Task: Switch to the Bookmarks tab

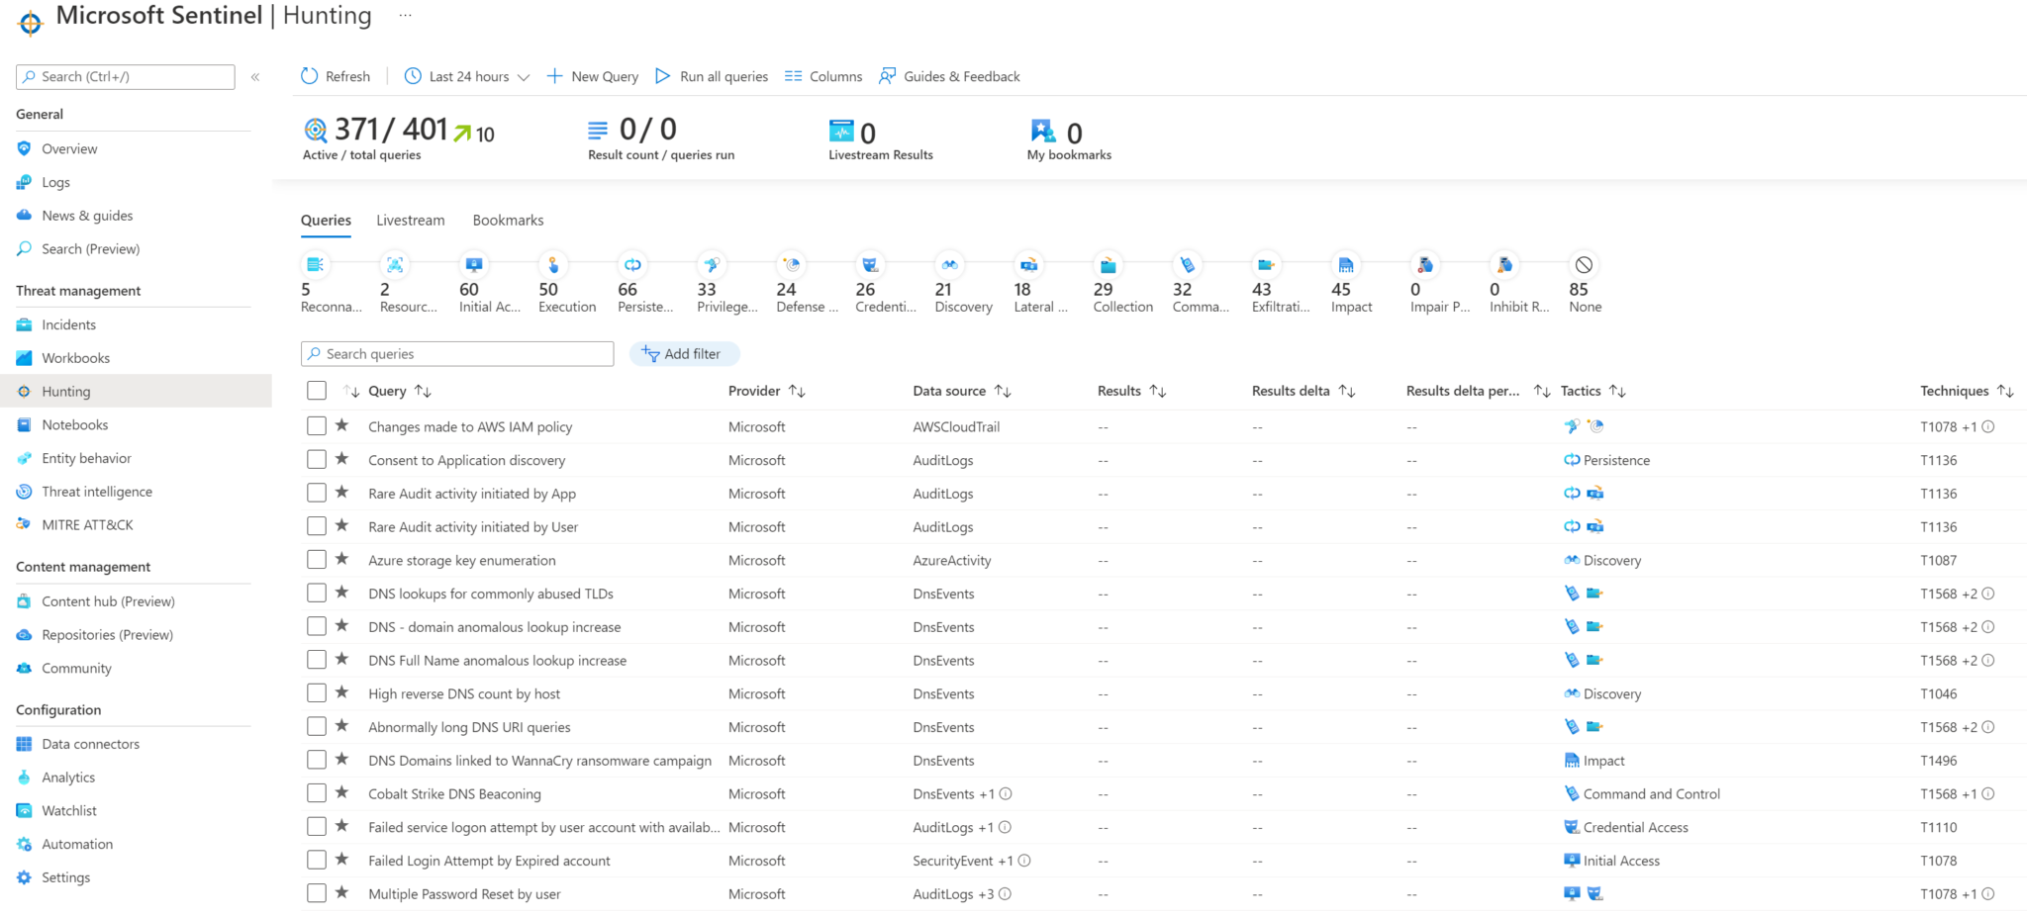Action: click(x=508, y=220)
